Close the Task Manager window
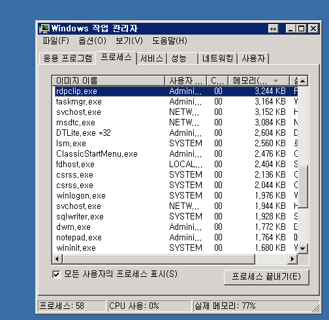329x320 pixels. pos(313,29)
